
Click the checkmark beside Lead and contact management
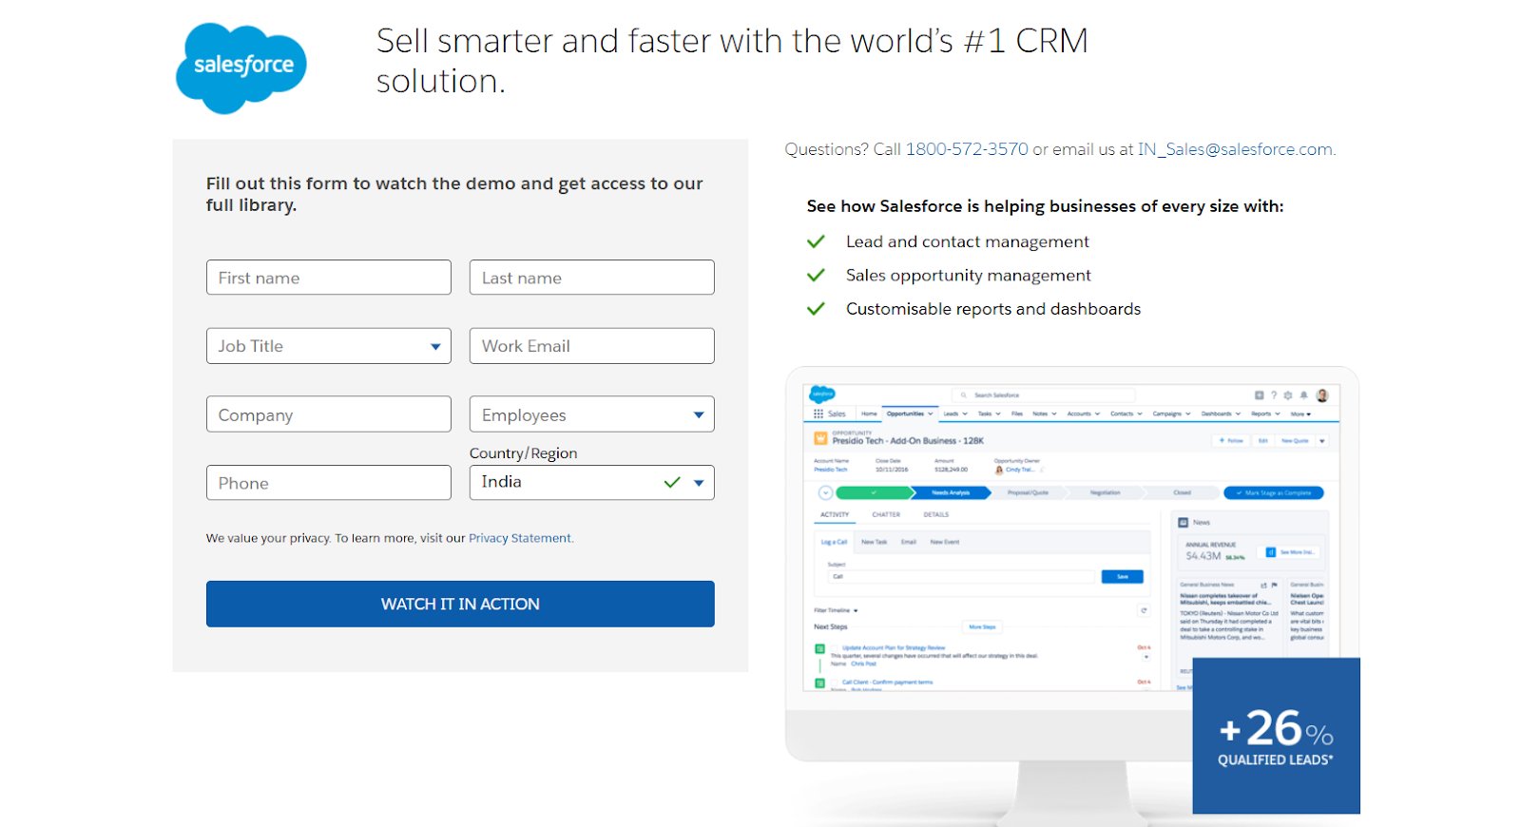(x=816, y=241)
